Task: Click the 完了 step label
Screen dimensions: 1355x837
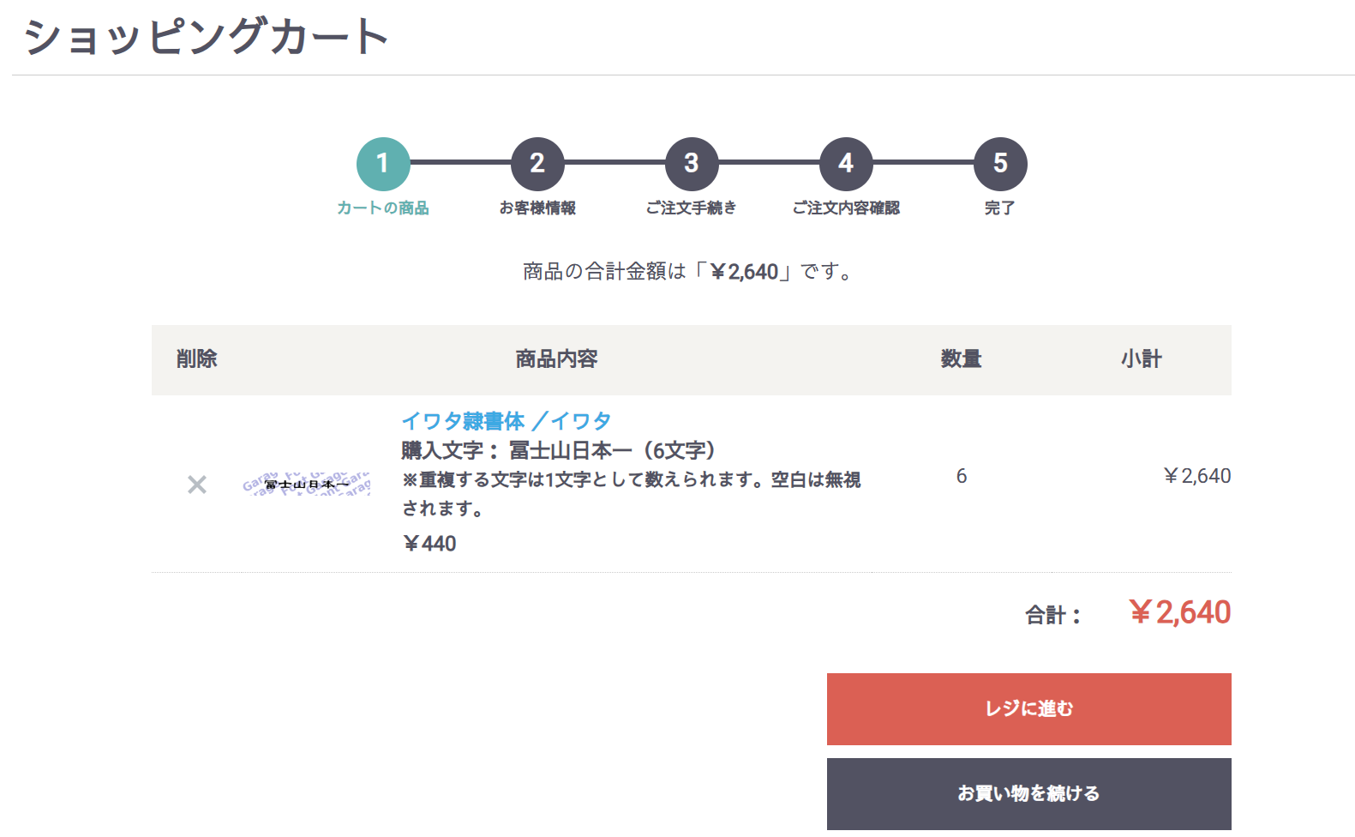Action: click(x=1000, y=208)
